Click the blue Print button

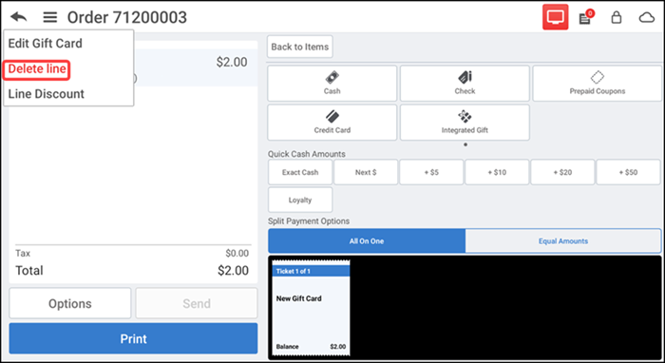click(x=133, y=338)
